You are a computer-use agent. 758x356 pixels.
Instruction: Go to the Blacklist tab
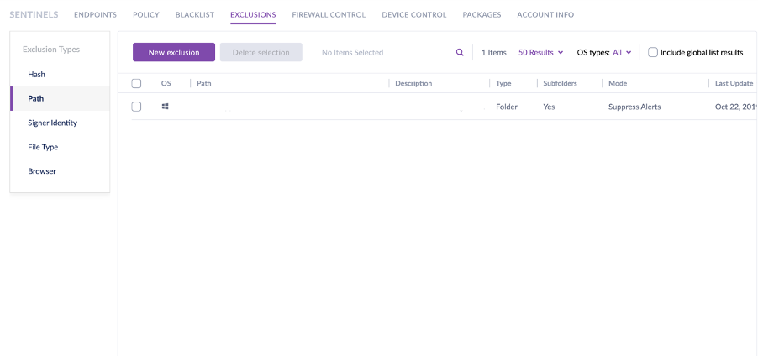click(195, 14)
